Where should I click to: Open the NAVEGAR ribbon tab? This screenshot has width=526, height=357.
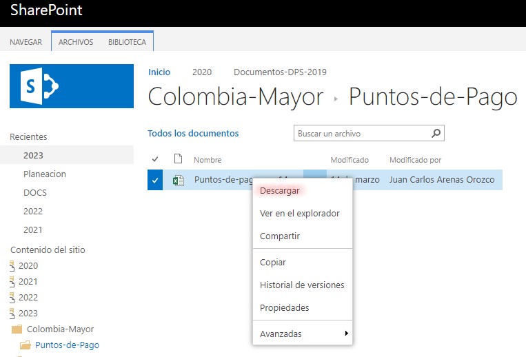pyautogui.click(x=26, y=42)
